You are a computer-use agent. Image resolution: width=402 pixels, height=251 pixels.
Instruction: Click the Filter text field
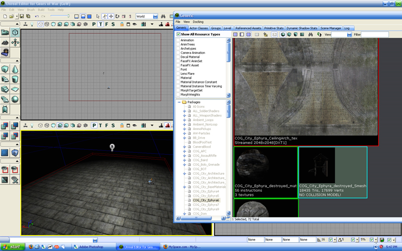coord(374,35)
